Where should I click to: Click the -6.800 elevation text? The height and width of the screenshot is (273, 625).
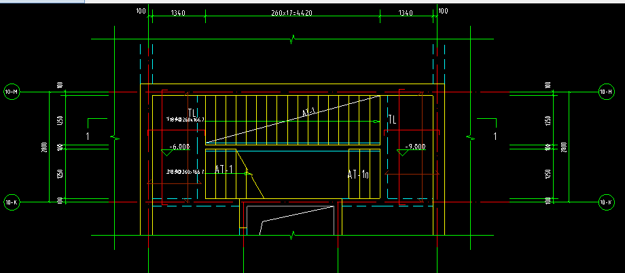pyautogui.click(x=179, y=146)
